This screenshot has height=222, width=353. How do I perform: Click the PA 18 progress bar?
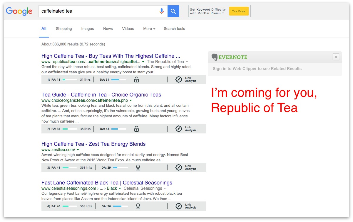(x=70, y=79)
